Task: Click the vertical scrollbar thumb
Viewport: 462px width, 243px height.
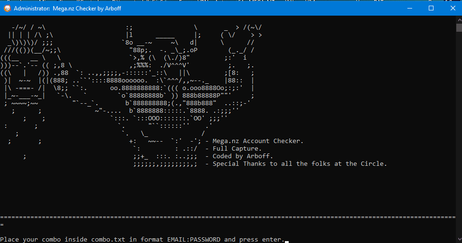Action: [x=459, y=27]
